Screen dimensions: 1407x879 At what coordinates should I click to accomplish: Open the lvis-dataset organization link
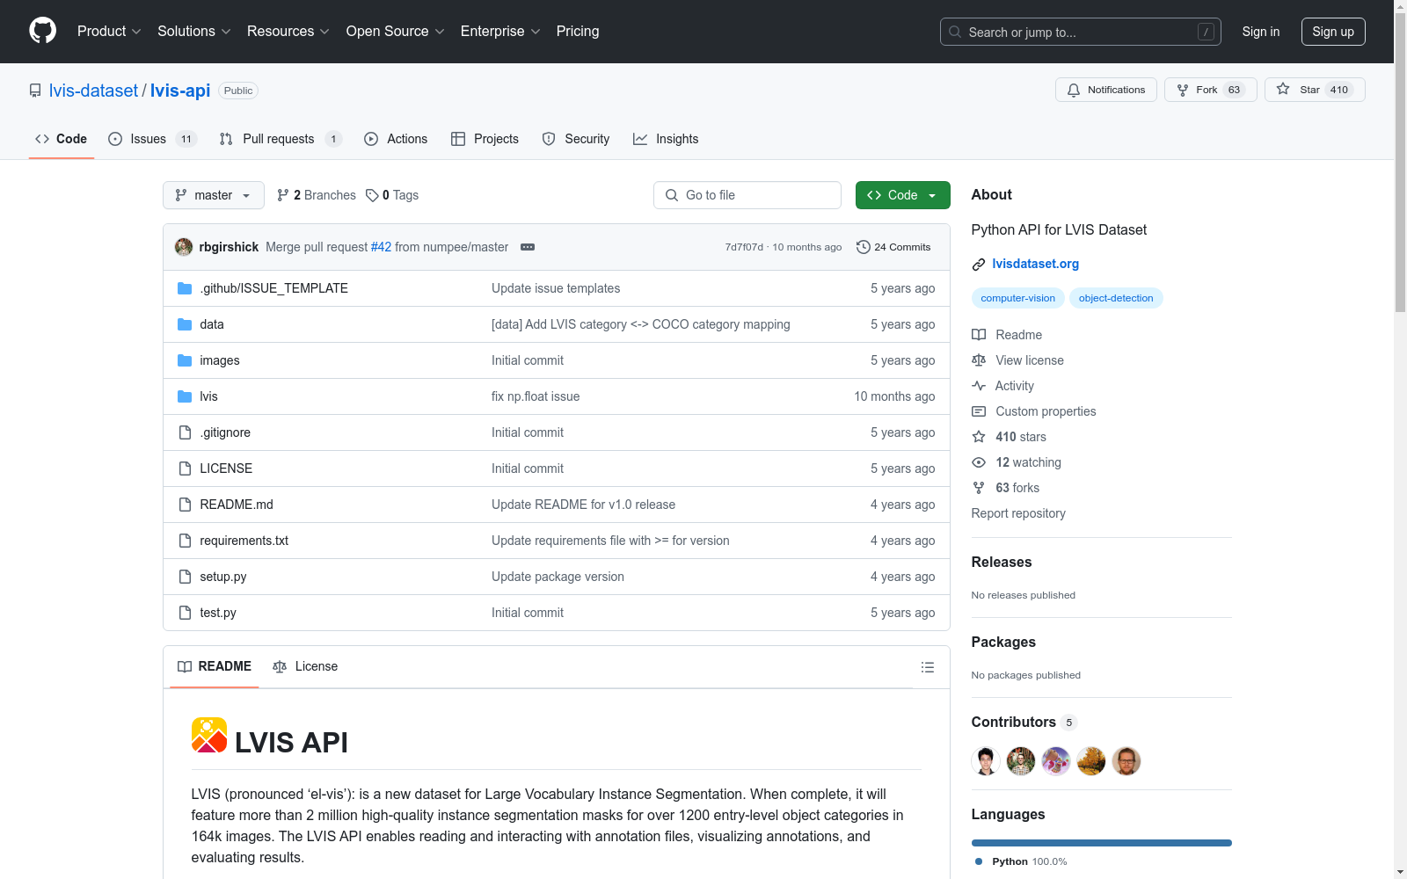(93, 91)
